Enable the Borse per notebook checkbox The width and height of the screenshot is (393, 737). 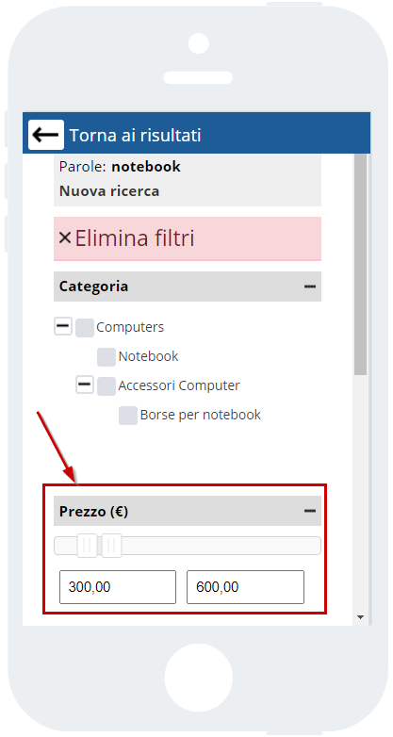point(128,416)
